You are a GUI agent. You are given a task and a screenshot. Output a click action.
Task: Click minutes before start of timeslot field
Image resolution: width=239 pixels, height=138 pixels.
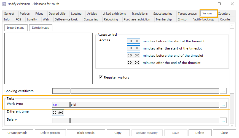[134, 41]
